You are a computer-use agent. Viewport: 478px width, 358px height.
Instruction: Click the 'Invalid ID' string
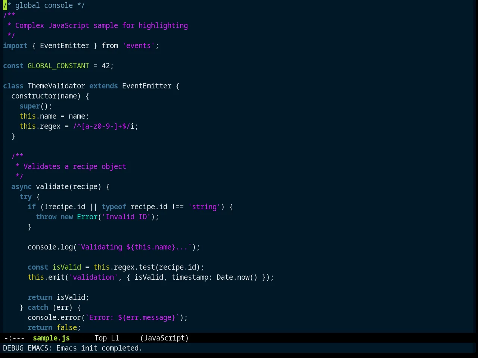click(126, 217)
